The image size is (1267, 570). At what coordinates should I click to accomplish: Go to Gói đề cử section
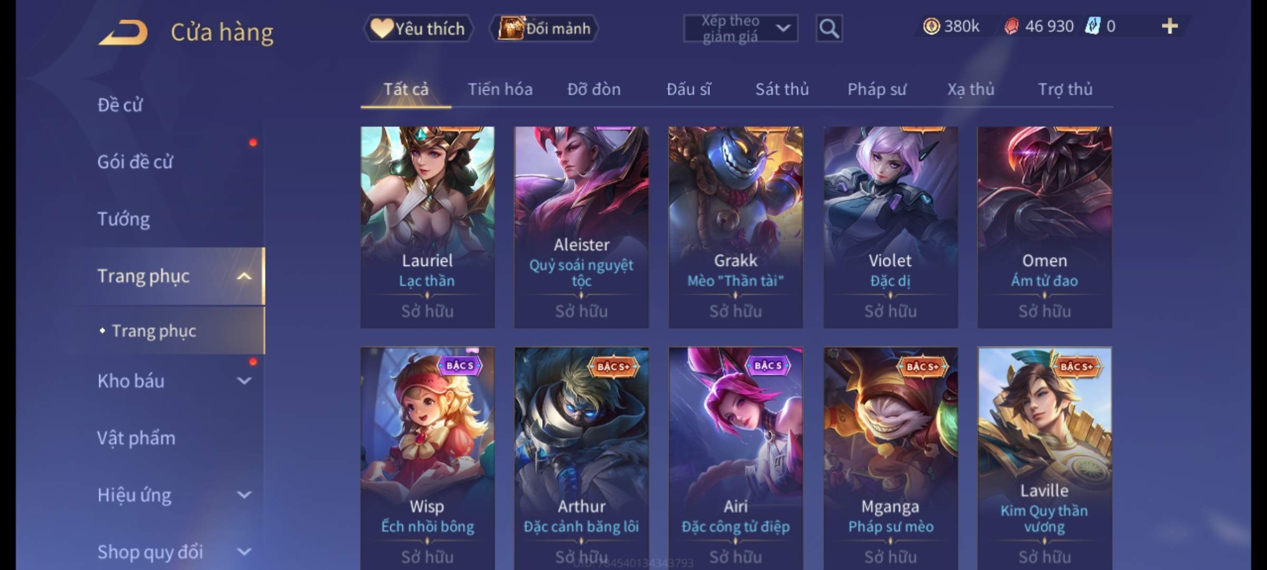coord(135,162)
